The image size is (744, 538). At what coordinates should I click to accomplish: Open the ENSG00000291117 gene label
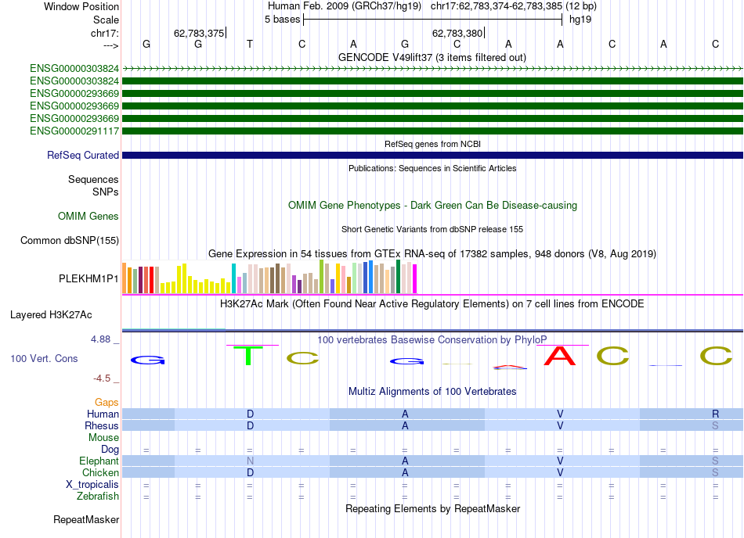pyautogui.click(x=74, y=131)
